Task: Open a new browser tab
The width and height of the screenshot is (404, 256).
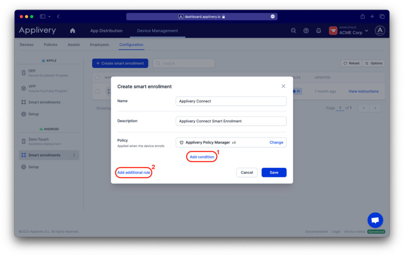Action: pos(372,17)
